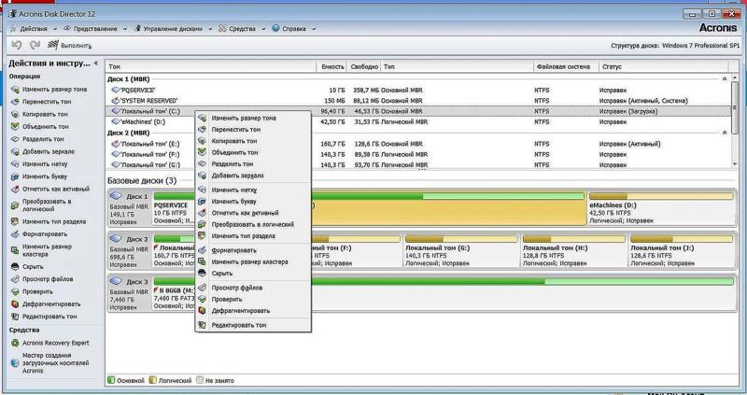Click the sidebar icon for Редактировать том
This screenshot has width=747, height=395.
click(15, 317)
